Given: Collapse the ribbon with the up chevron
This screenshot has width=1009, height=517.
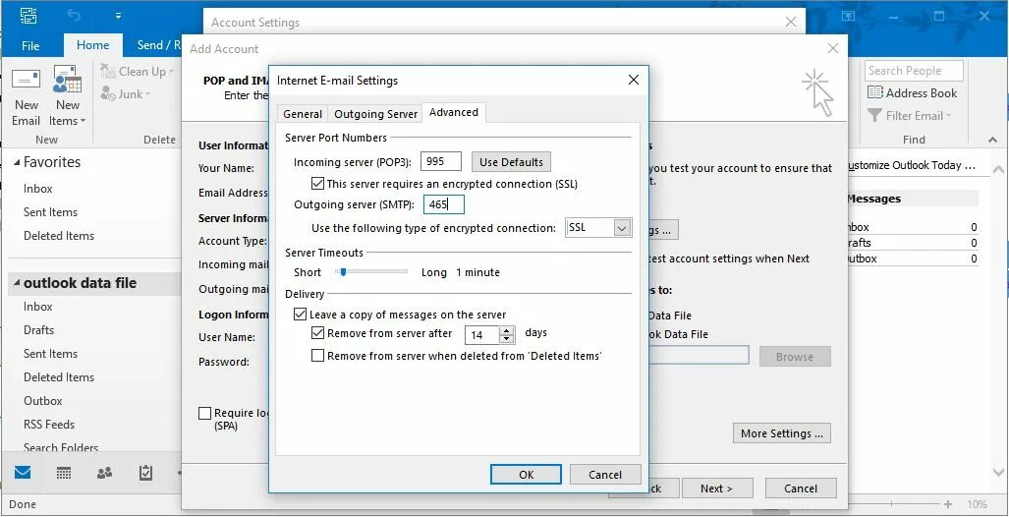Looking at the screenshot, I should (x=992, y=140).
